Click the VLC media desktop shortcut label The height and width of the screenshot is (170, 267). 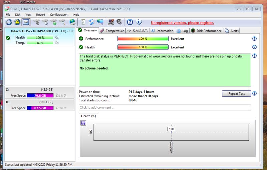(27, 2)
